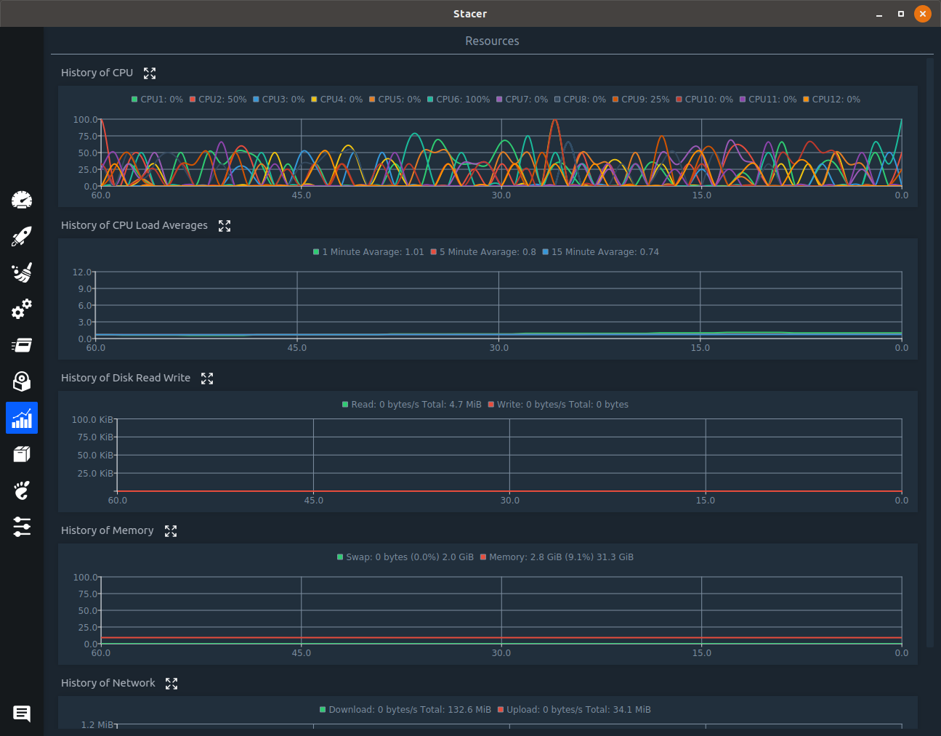Expand the History of Memory chart
This screenshot has height=736, width=941.
(x=171, y=531)
